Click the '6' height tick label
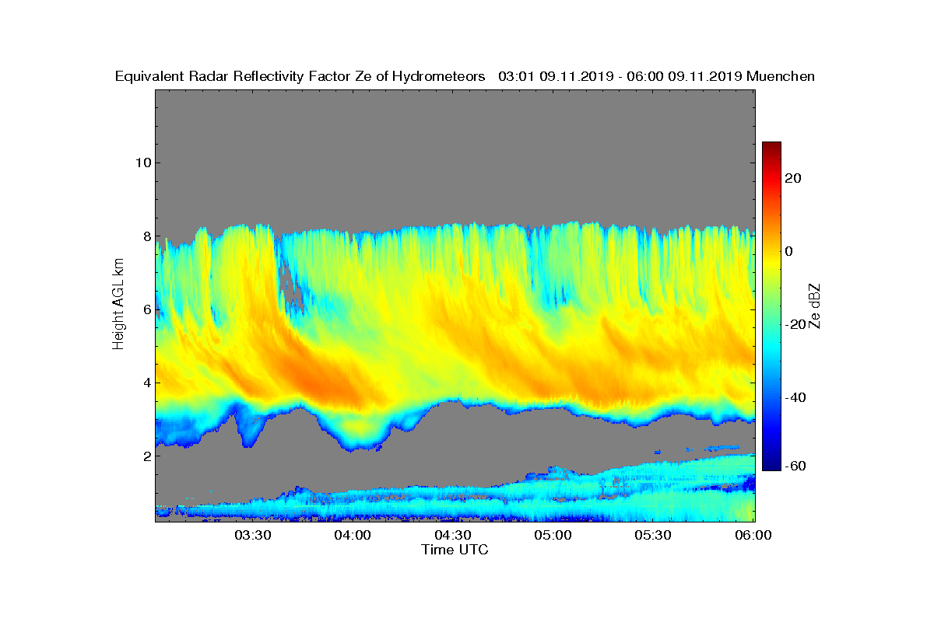This screenshot has height=622, width=934. click(x=146, y=309)
